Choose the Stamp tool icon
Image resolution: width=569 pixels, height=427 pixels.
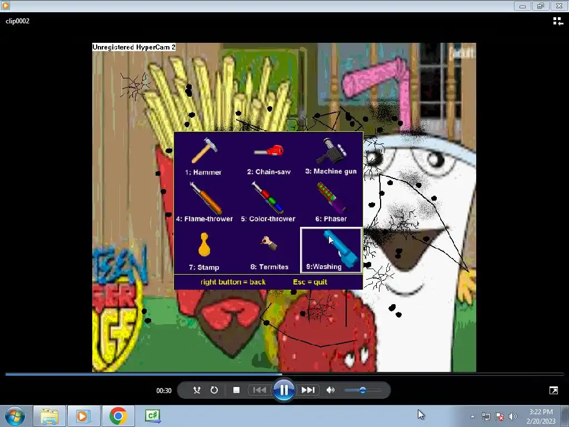[x=204, y=245]
